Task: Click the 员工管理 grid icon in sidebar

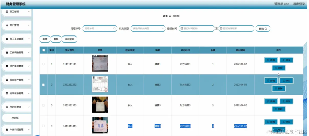Action: 7,11
